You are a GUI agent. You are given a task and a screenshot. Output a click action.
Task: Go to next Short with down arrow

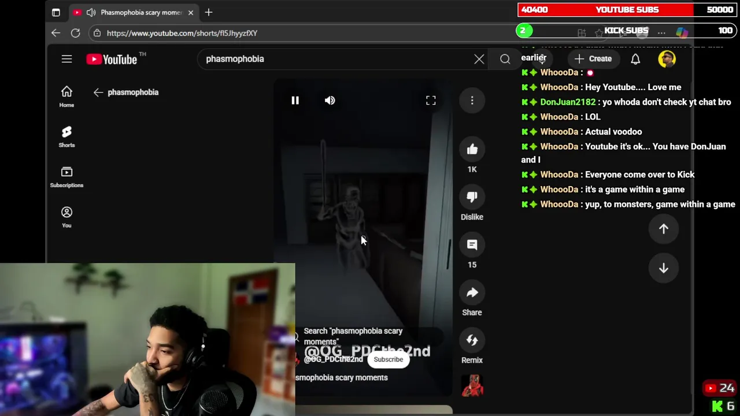(x=664, y=268)
